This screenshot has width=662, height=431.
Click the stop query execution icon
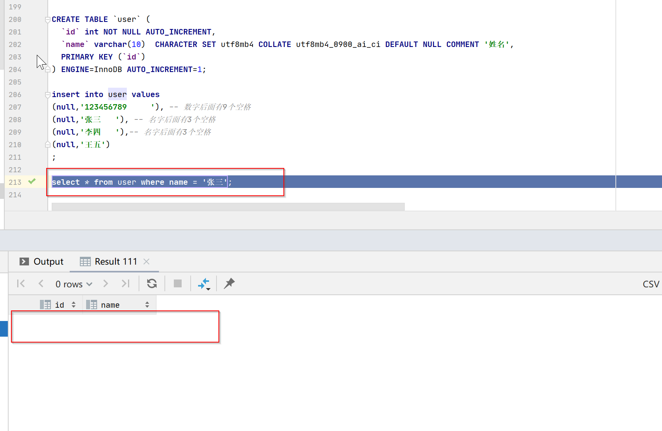pos(177,283)
